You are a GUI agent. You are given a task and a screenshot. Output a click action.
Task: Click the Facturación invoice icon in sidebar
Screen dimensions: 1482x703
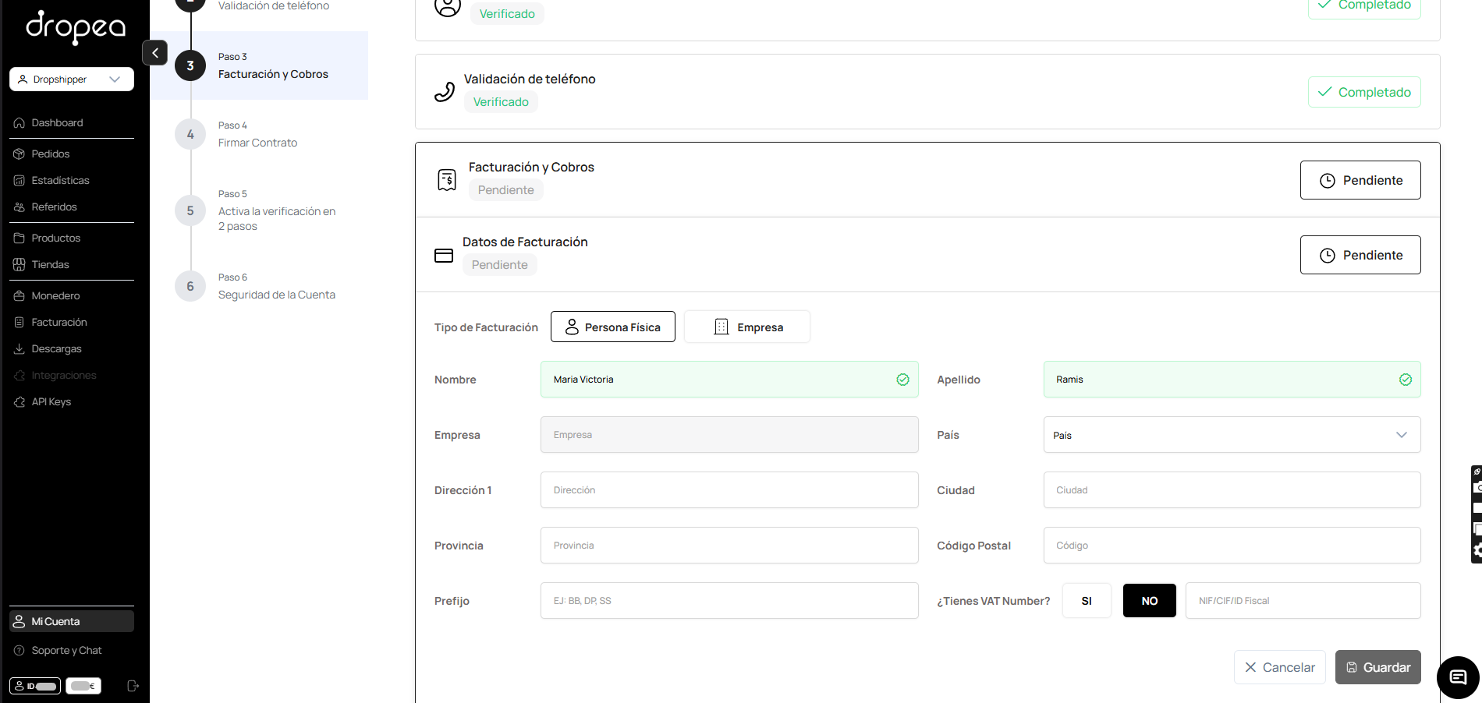click(19, 323)
